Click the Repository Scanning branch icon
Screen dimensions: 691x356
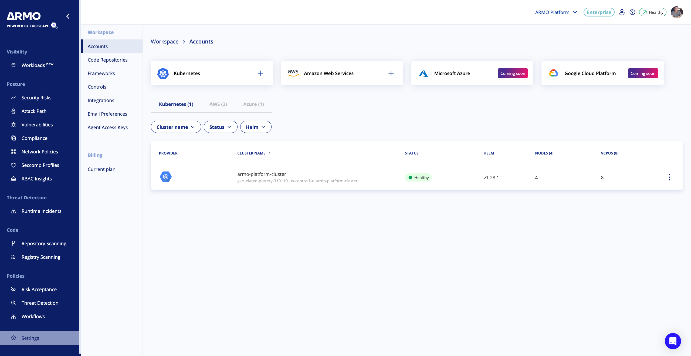pos(13,243)
